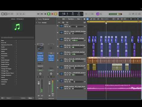
Task: Click the track 12 Snare pan knob
Action: (x=85, y=47)
